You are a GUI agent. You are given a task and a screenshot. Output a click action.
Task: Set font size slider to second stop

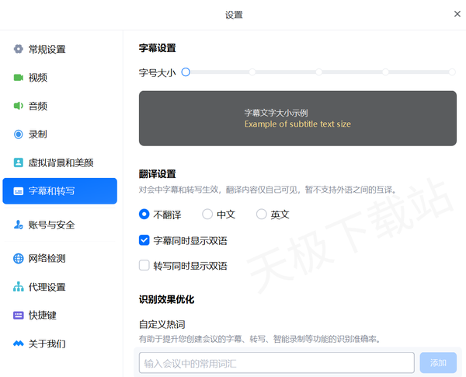[252, 72]
